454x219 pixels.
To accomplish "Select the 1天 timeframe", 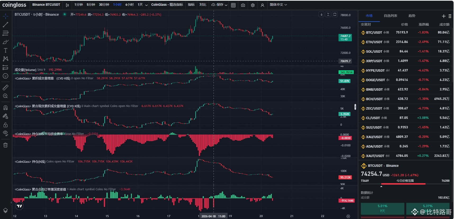I will pyautogui.click(x=140, y=5).
